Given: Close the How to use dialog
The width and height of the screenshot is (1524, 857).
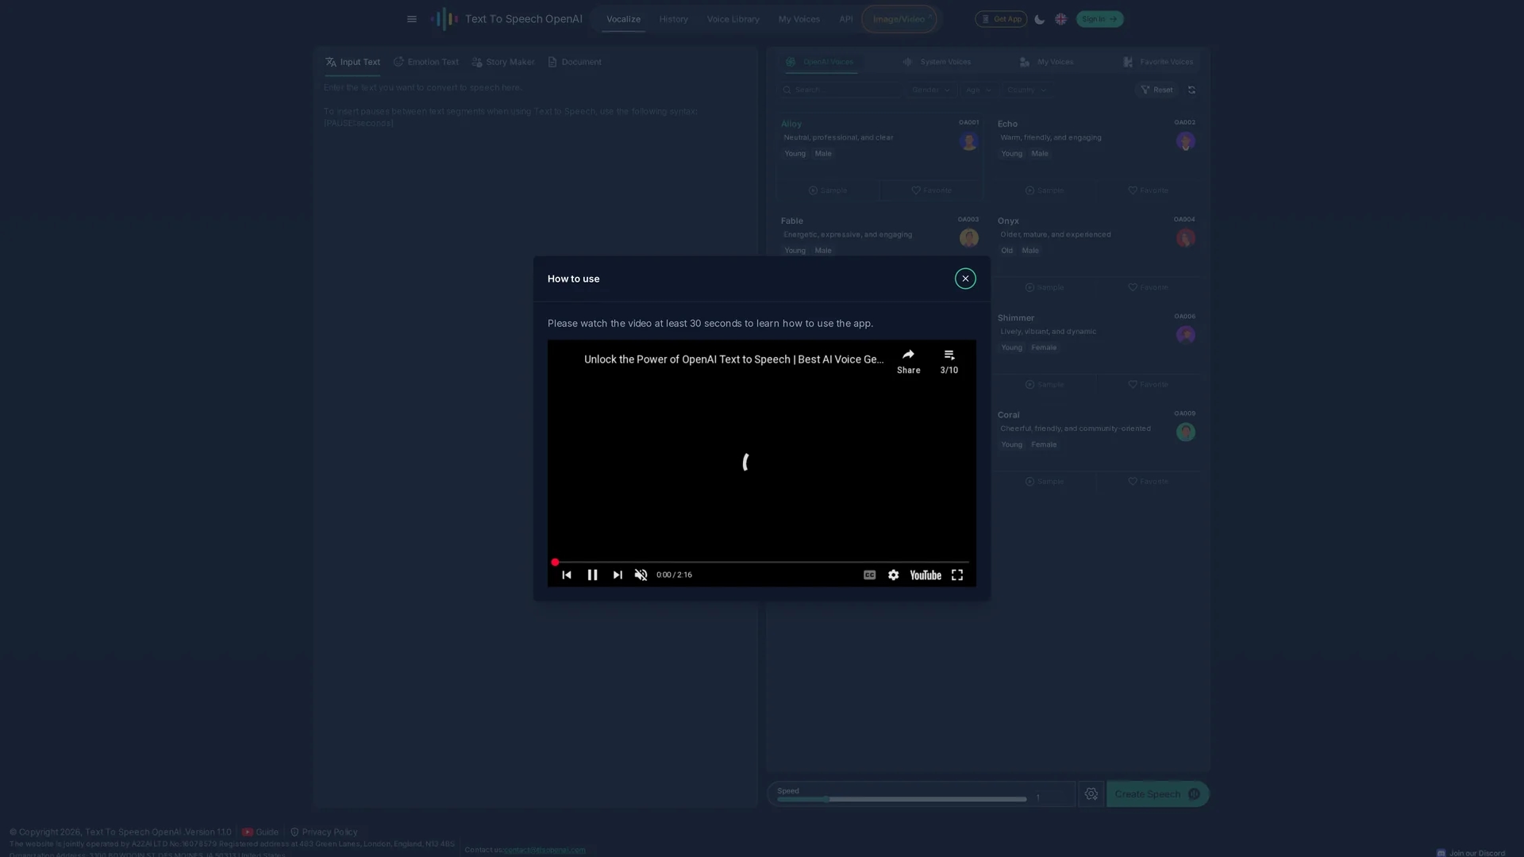Looking at the screenshot, I should [965, 279].
